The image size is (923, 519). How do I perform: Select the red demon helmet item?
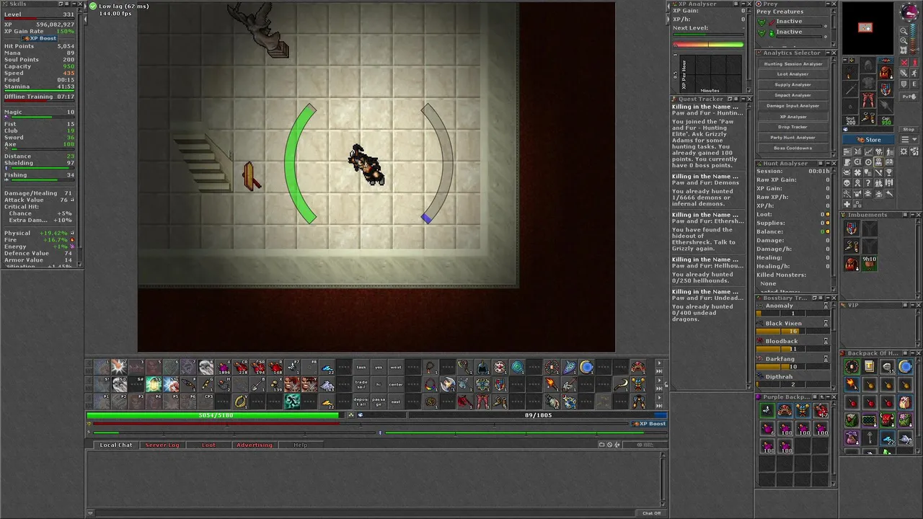888,420
